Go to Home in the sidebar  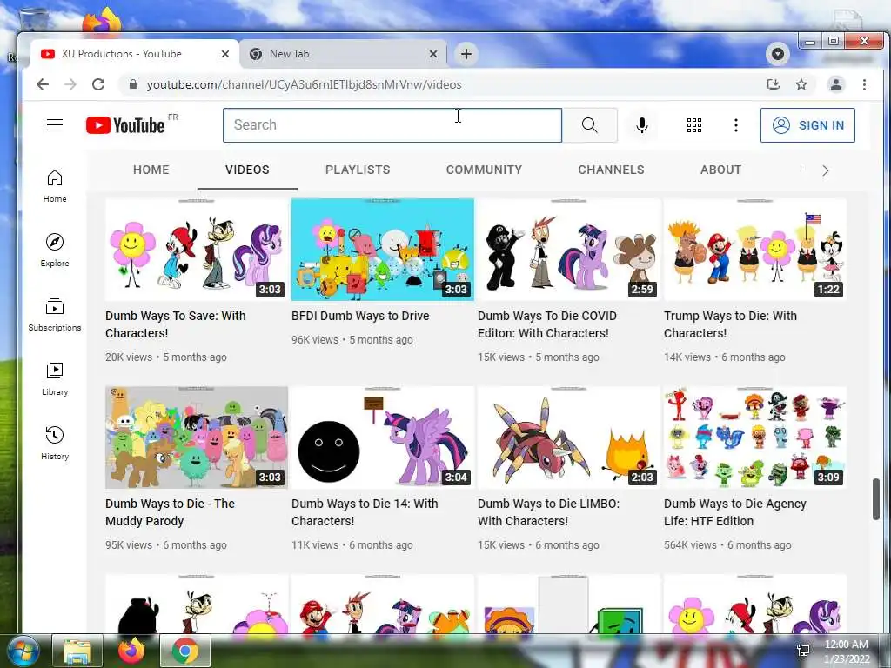pyautogui.click(x=55, y=186)
